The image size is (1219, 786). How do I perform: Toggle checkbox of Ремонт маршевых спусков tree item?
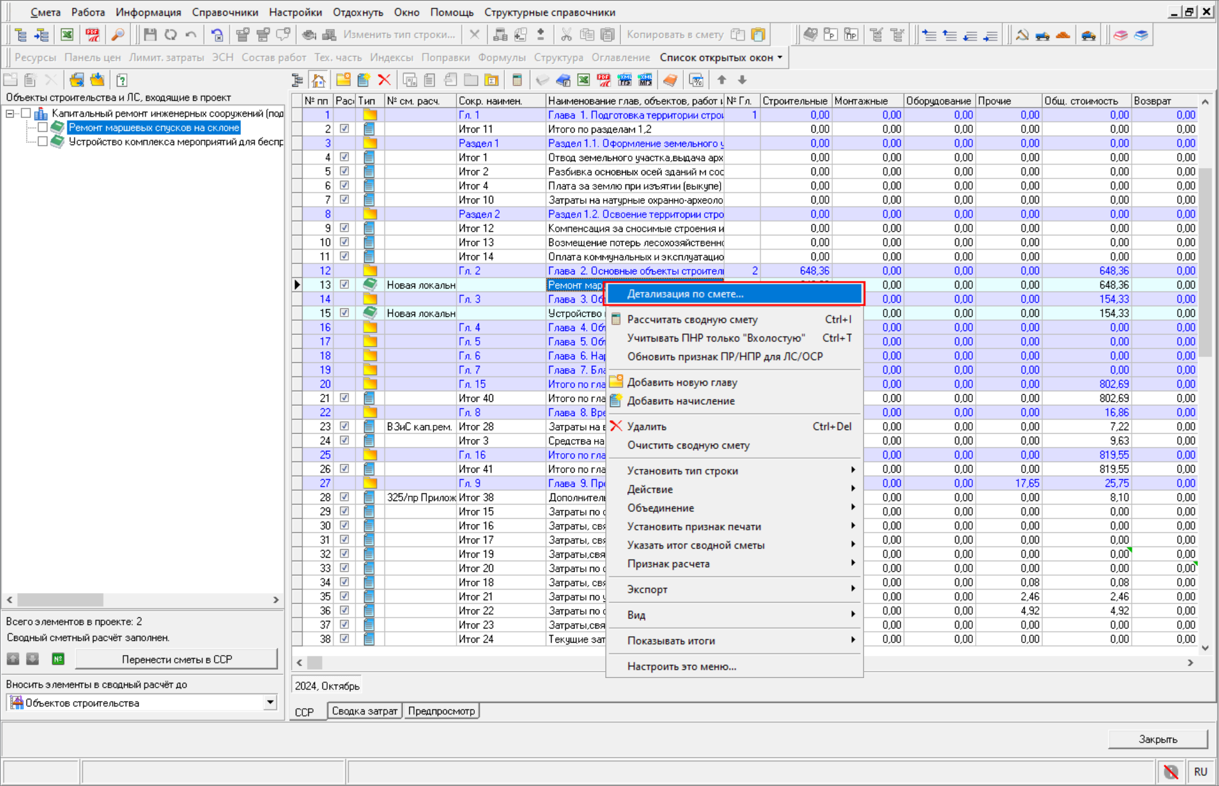pyautogui.click(x=43, y=127)
